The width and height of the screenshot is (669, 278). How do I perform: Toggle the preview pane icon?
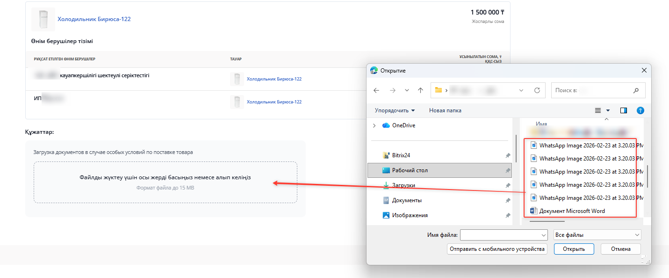[x=623, y=110]
